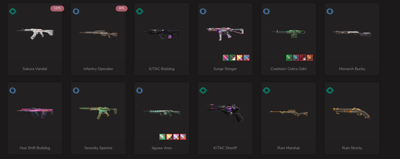Screen dimensions: 400x159
Task: Click the 875 price badge on Infantry Operator
Action: click(x=121, y=9)
